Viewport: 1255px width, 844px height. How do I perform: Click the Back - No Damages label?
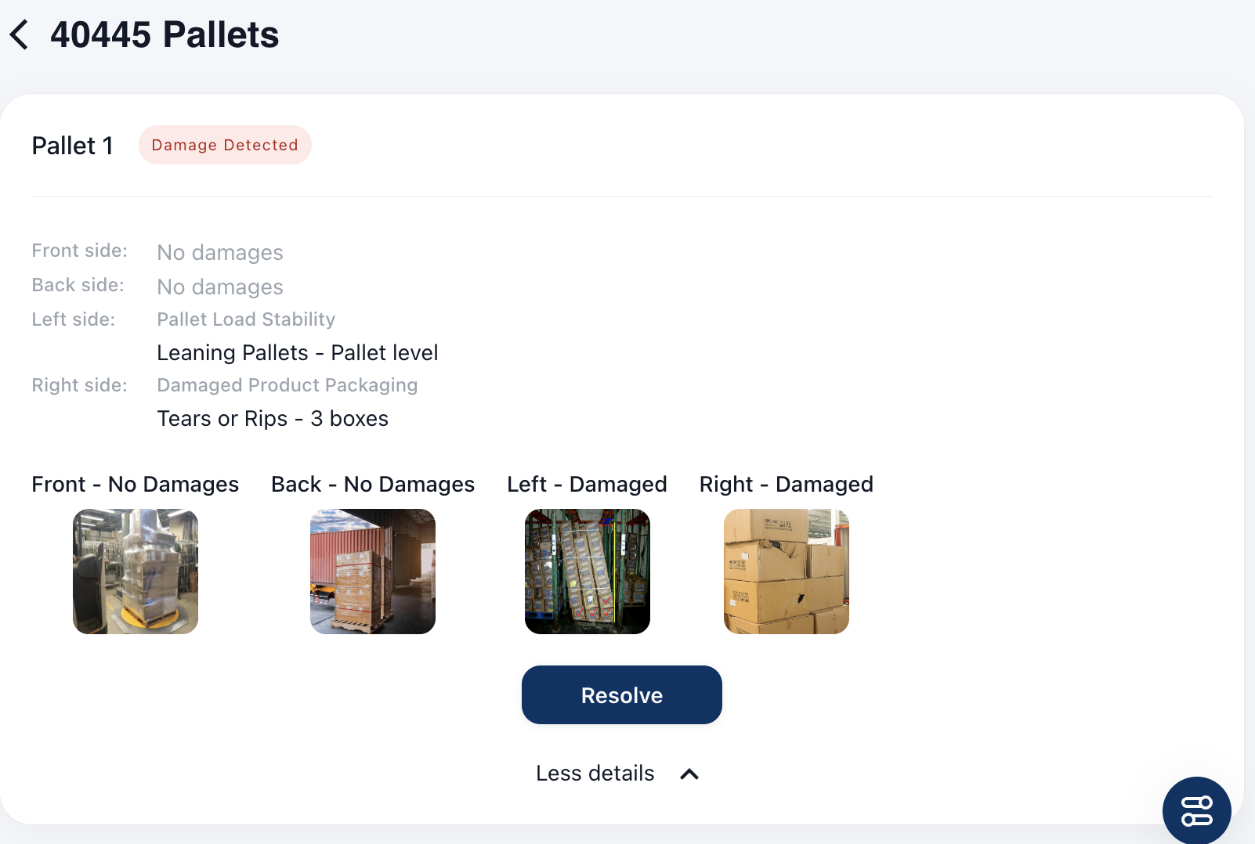pos(373,485)
